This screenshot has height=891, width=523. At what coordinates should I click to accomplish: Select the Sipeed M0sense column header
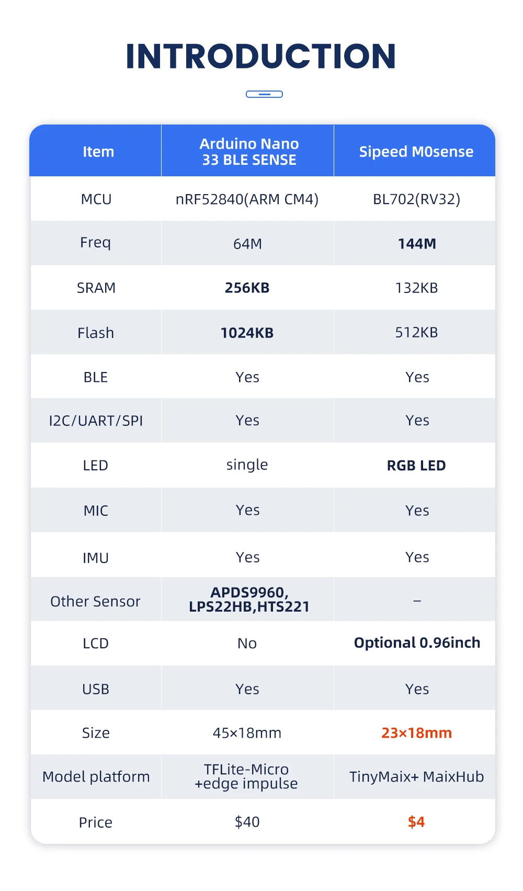pyautogui.click(x=416, y=152)
